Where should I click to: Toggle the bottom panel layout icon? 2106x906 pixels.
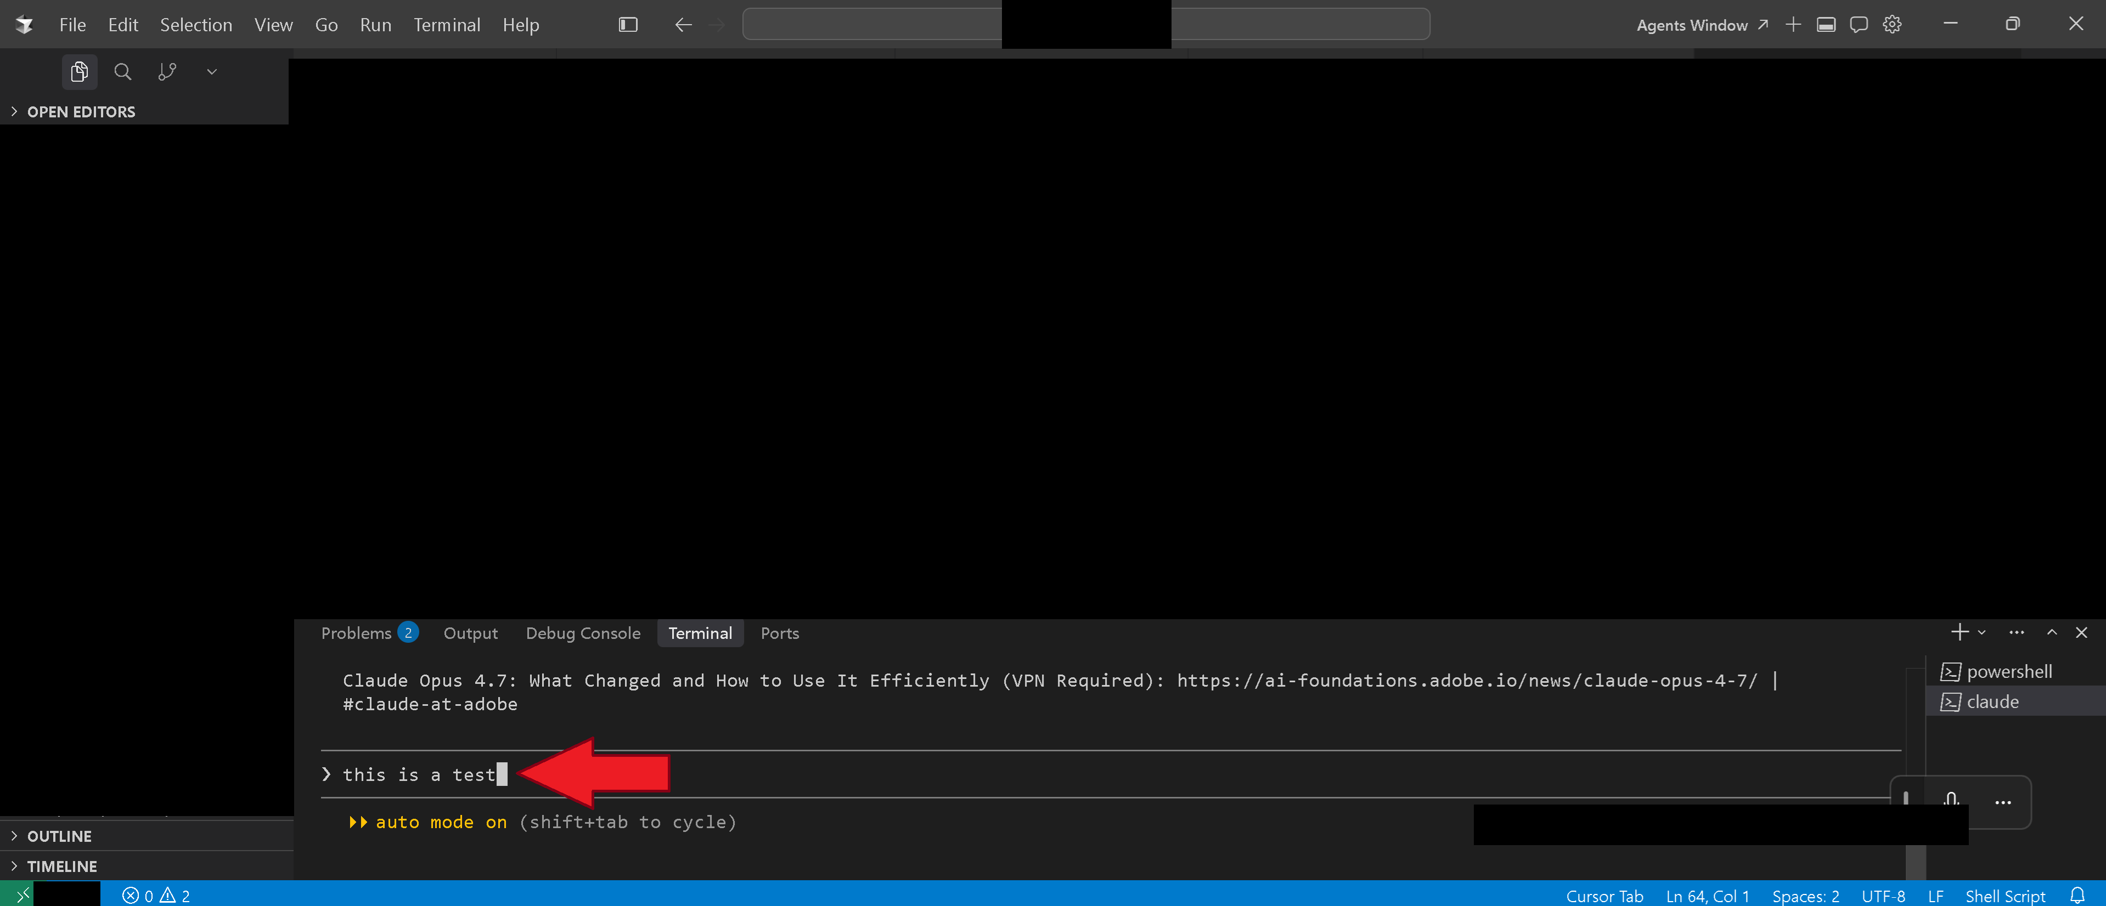coord(1826,25)
